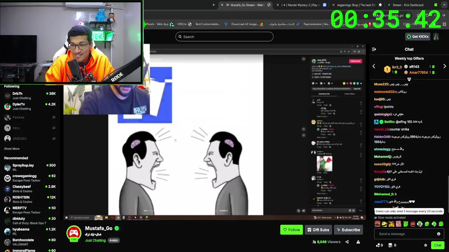Open Burchocolate recommended channel
The image size is (449, 252).
(x=30, y=242)
